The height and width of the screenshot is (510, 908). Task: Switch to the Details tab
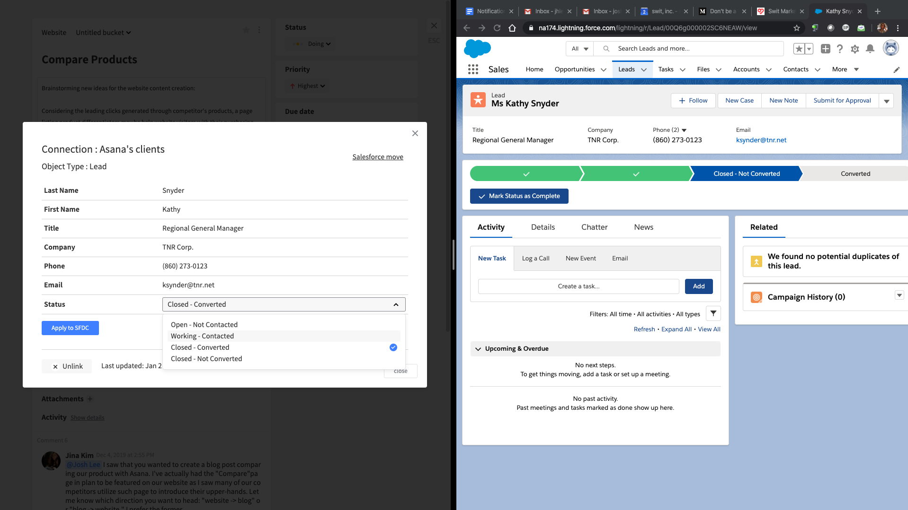click(x=543, y=227)
